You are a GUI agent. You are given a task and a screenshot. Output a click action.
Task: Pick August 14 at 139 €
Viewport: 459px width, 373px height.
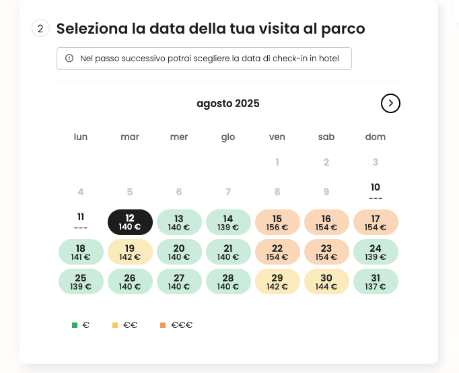click(x=228, y=222)
